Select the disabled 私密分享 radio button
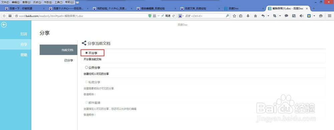This screenshot has width=334, height=130. coord(87,82)
